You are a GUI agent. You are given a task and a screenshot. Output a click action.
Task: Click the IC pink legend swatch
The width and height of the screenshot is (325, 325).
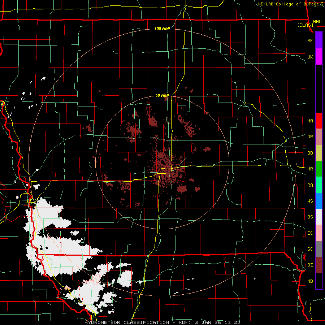coord(319,233)
